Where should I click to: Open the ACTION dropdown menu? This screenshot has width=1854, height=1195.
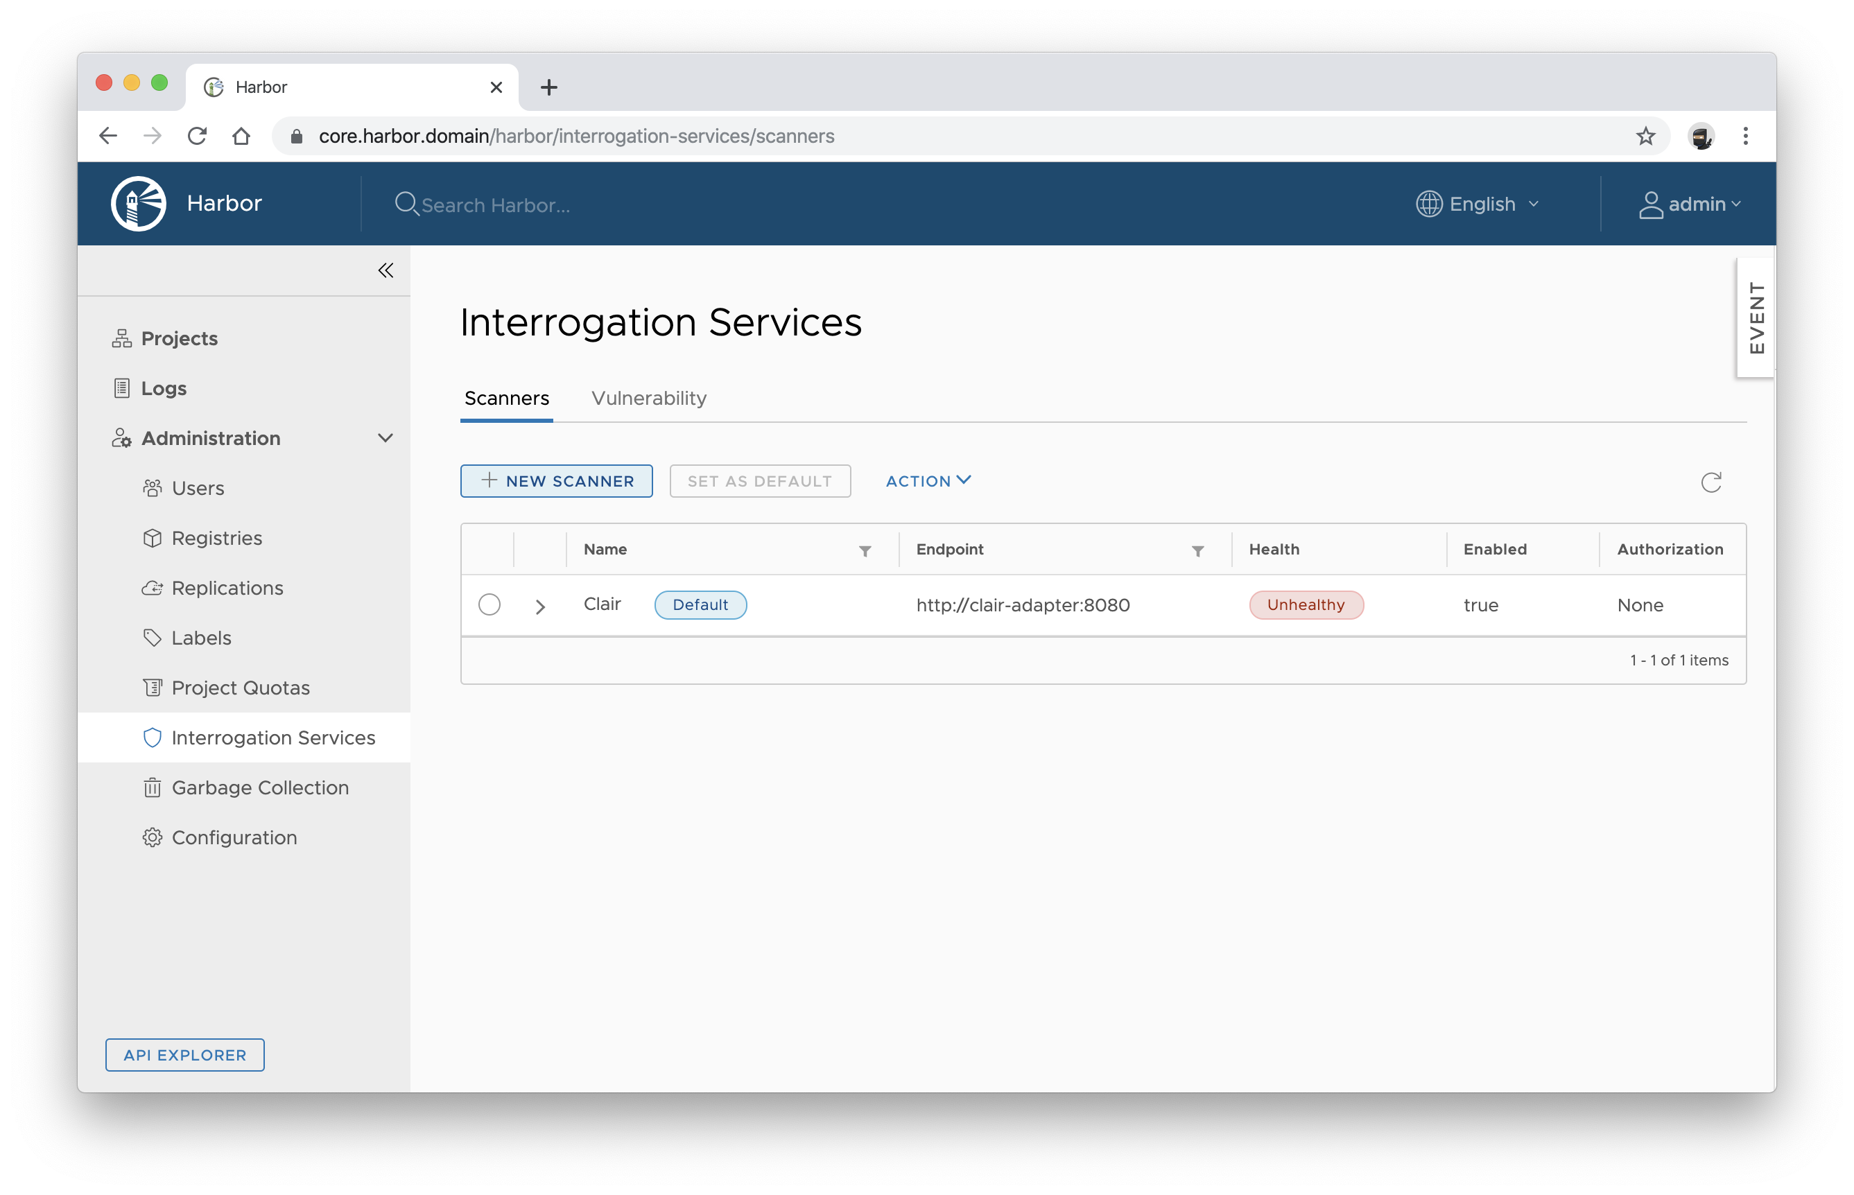click(928, 480)
